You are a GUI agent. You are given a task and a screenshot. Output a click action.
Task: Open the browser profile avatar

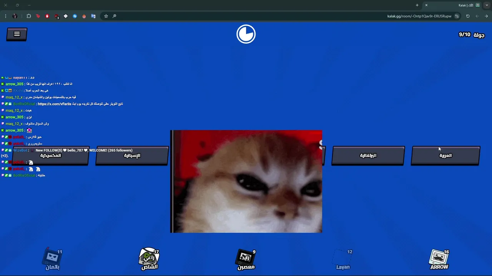click(x=15, y=16)
